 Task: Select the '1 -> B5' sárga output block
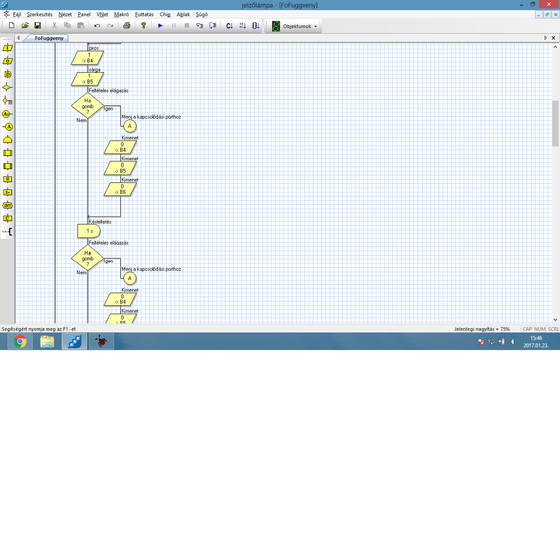[87, 79]
